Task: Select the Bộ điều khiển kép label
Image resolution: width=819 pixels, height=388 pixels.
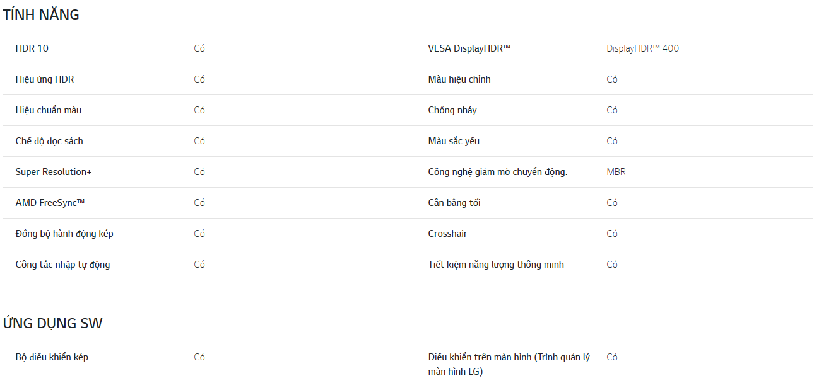Action: (52, 357)
